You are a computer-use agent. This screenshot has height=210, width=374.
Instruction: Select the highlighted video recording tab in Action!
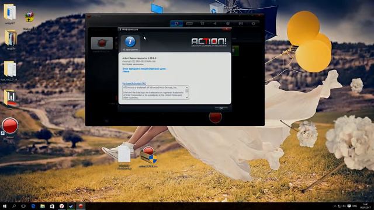tap(176, 23)
